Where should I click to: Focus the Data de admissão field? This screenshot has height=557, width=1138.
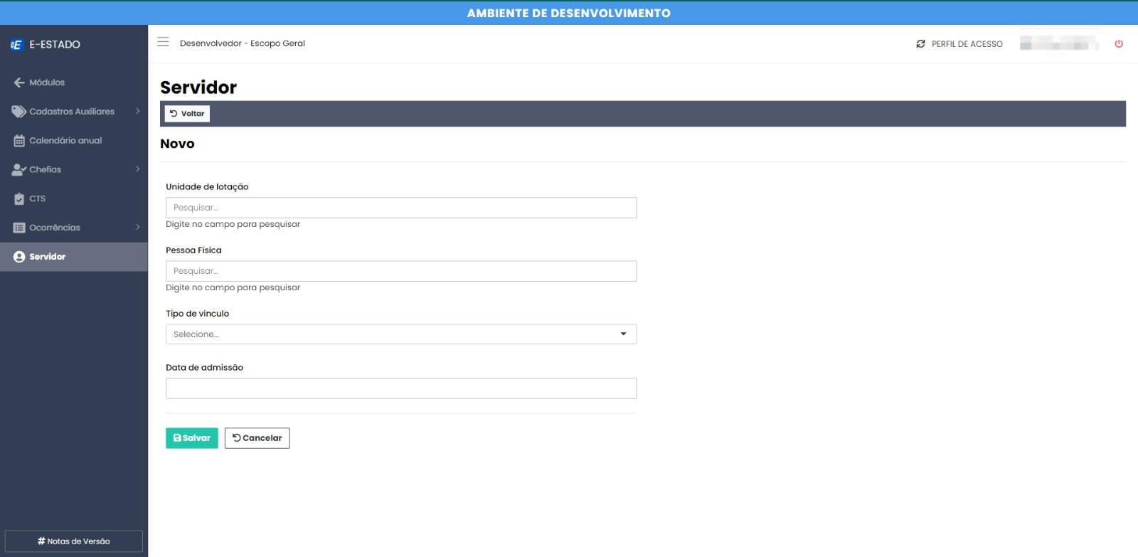(x=401, y=388)
